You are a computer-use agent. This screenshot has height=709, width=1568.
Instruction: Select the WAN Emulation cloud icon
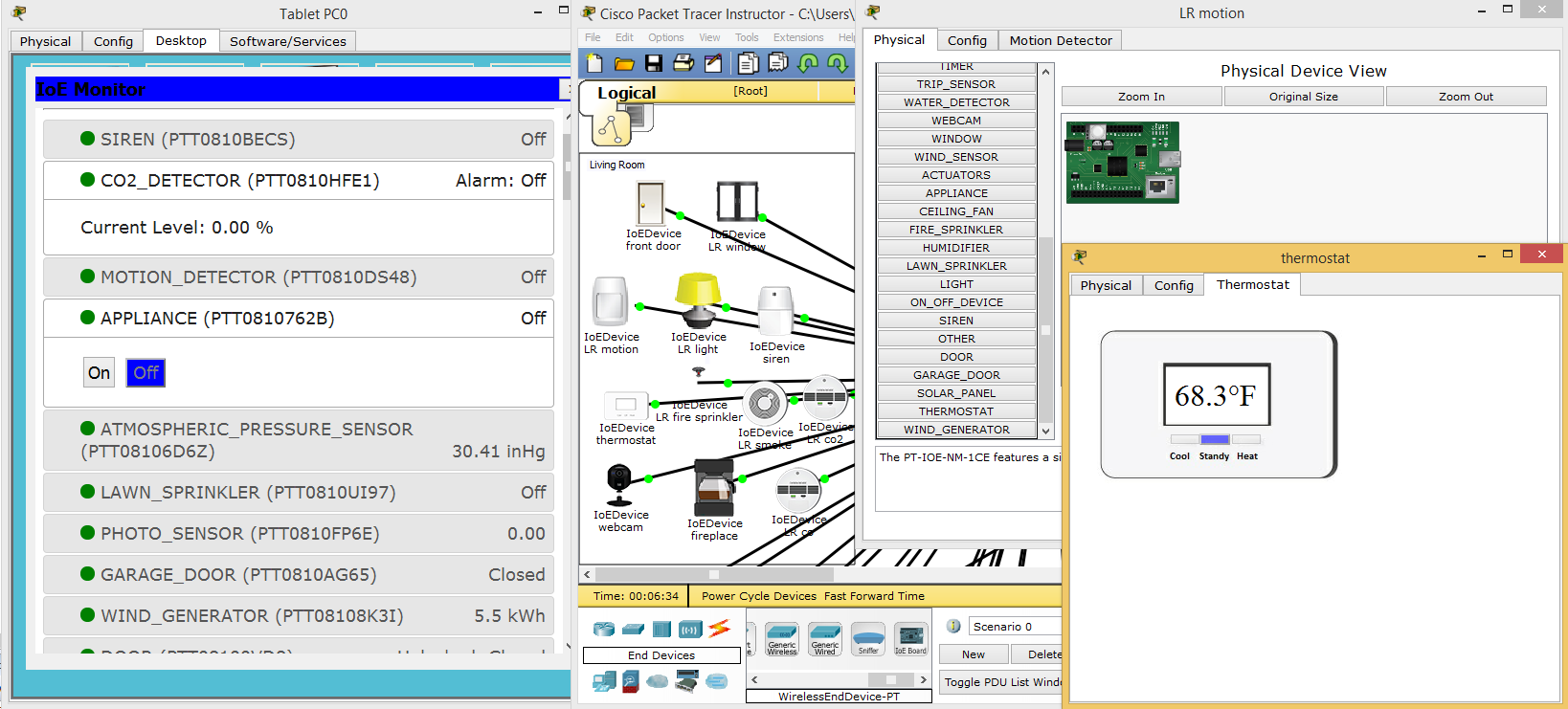coord(658,681)
